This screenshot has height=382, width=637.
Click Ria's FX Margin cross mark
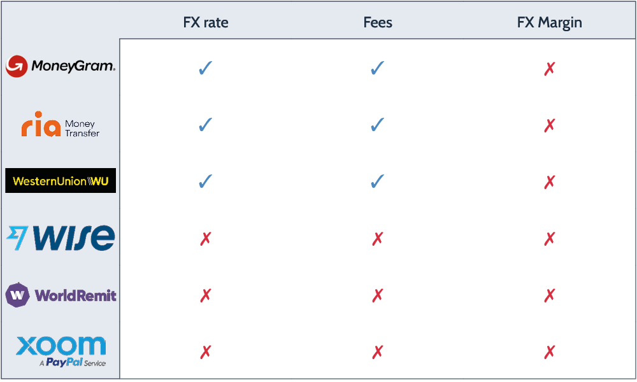click(x=549, y=126)
